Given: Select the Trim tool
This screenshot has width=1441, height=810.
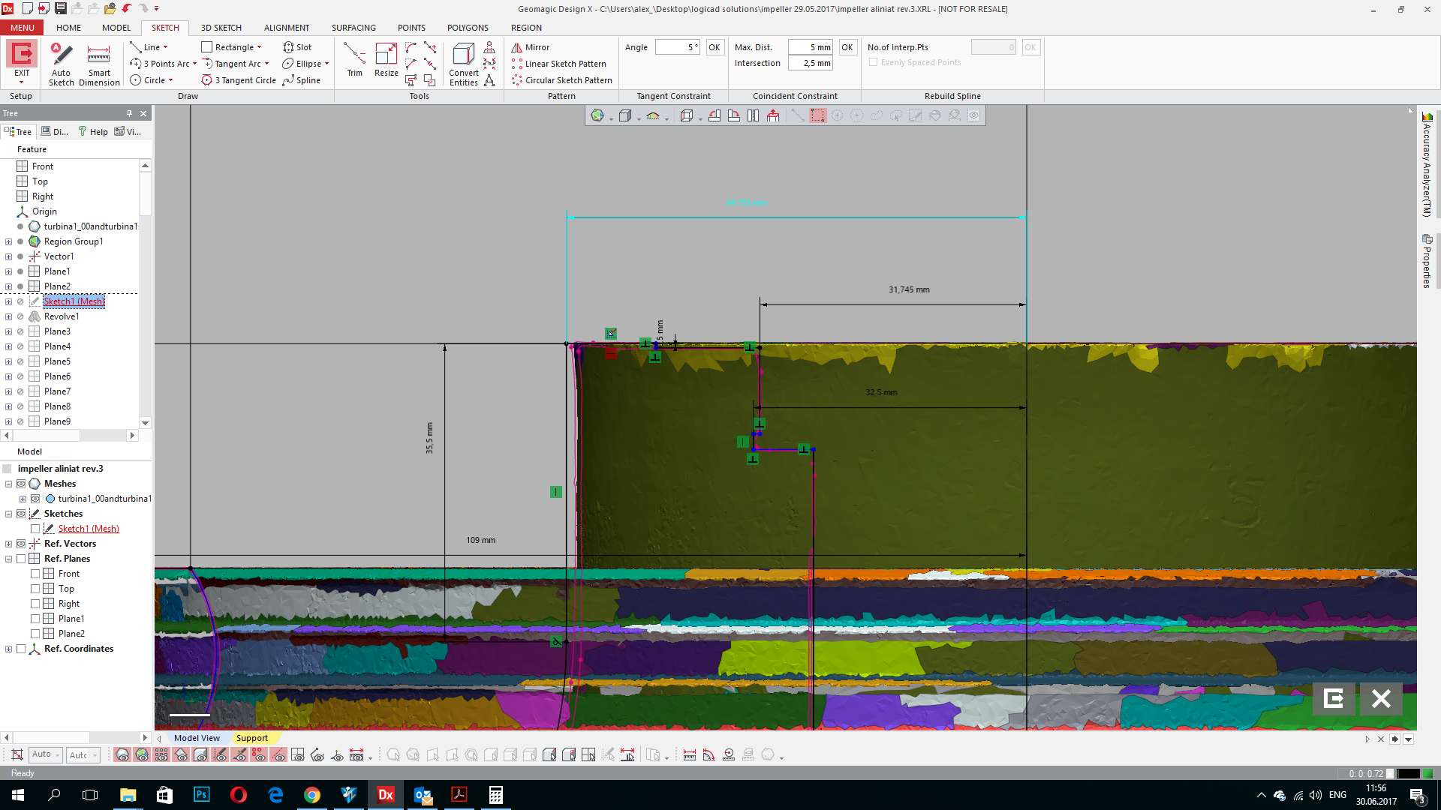Looking at the screenshot, I should click(x=354, y=60).
